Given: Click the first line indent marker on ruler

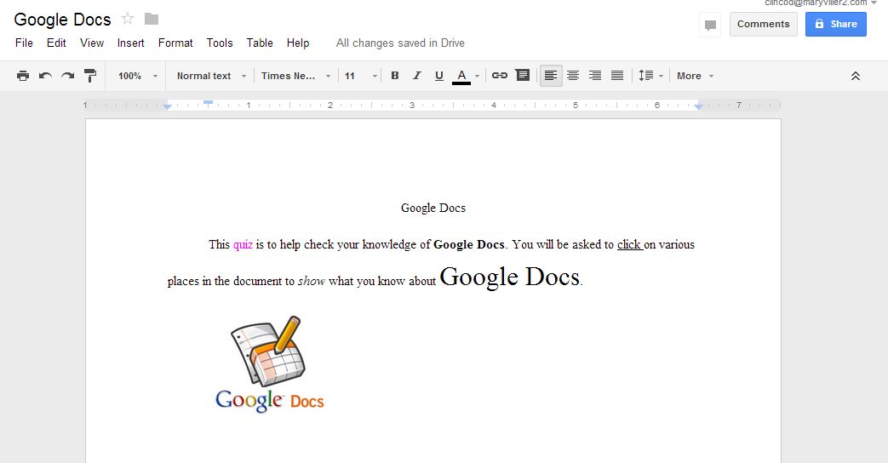Looking at the screenshot, I should click(208, 102).
